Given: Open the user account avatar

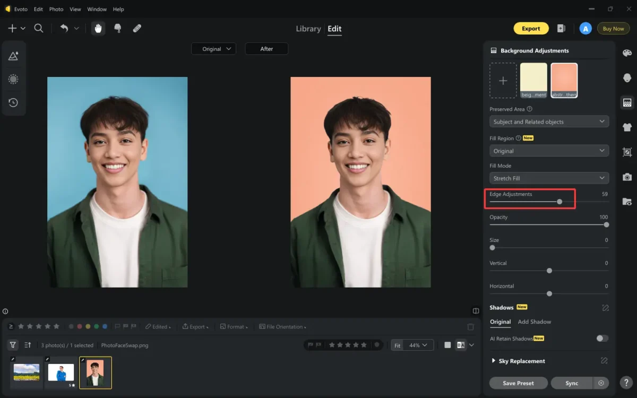Looking at the screenshot, I should pos(586,29).
